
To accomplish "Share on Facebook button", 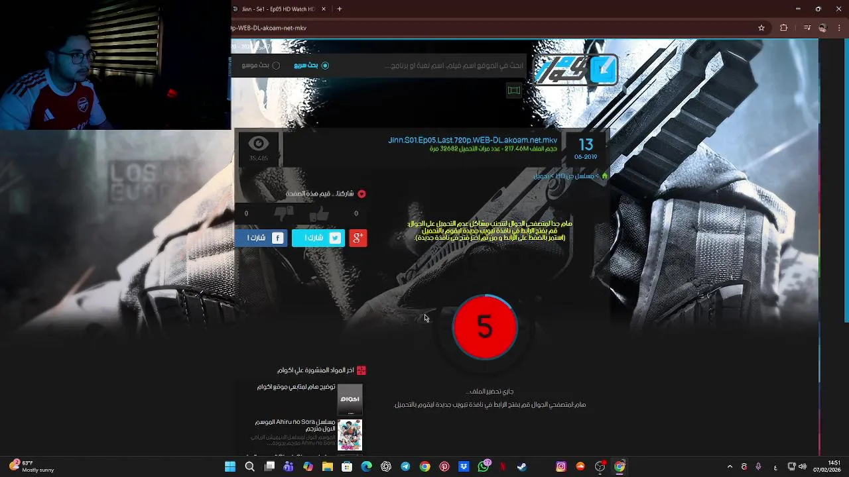I will [x=261, y=238].
